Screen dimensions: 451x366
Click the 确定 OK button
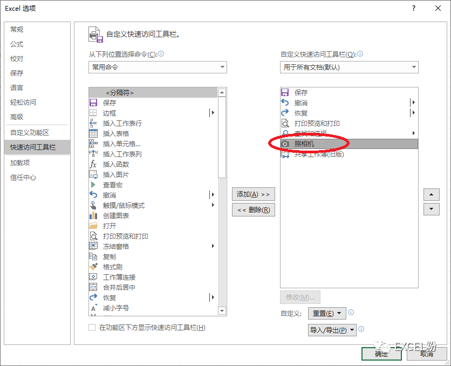(x=382, y=354)
